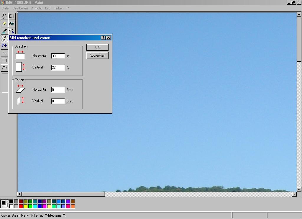Open the Farben menu
This screenshot has width=302, height=219.
[x=58, y=8]
